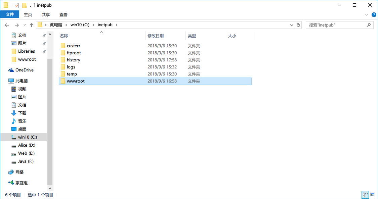Expand the address bar history dropdown
The image size is (378, 199).
(292, 25)
